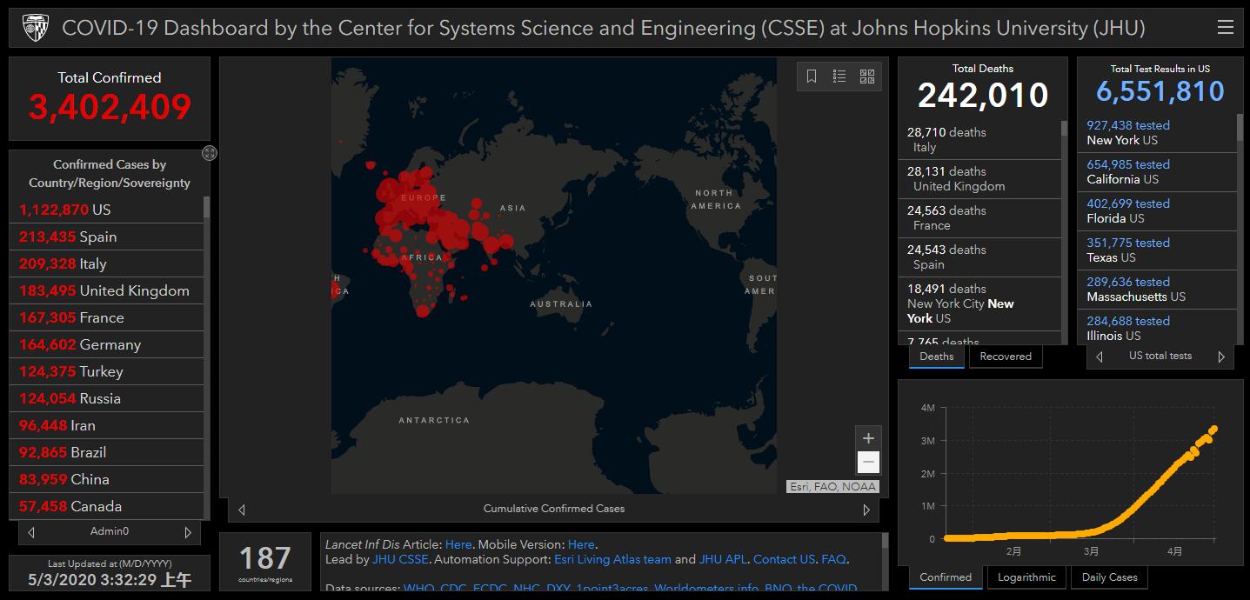
Task: Open the JHU CSSE link
Action: [400, 559]
